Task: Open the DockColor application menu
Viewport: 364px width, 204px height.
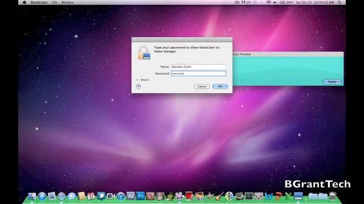Action: (39, 2)
